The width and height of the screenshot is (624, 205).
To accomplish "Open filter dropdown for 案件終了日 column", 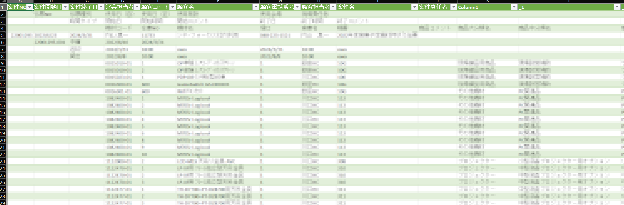I will [x=101, y=7].
